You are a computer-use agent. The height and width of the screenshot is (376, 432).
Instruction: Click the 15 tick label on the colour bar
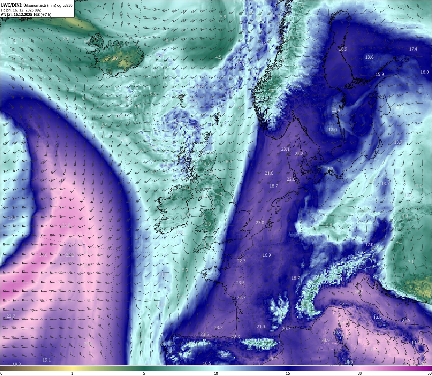[288, 373]
